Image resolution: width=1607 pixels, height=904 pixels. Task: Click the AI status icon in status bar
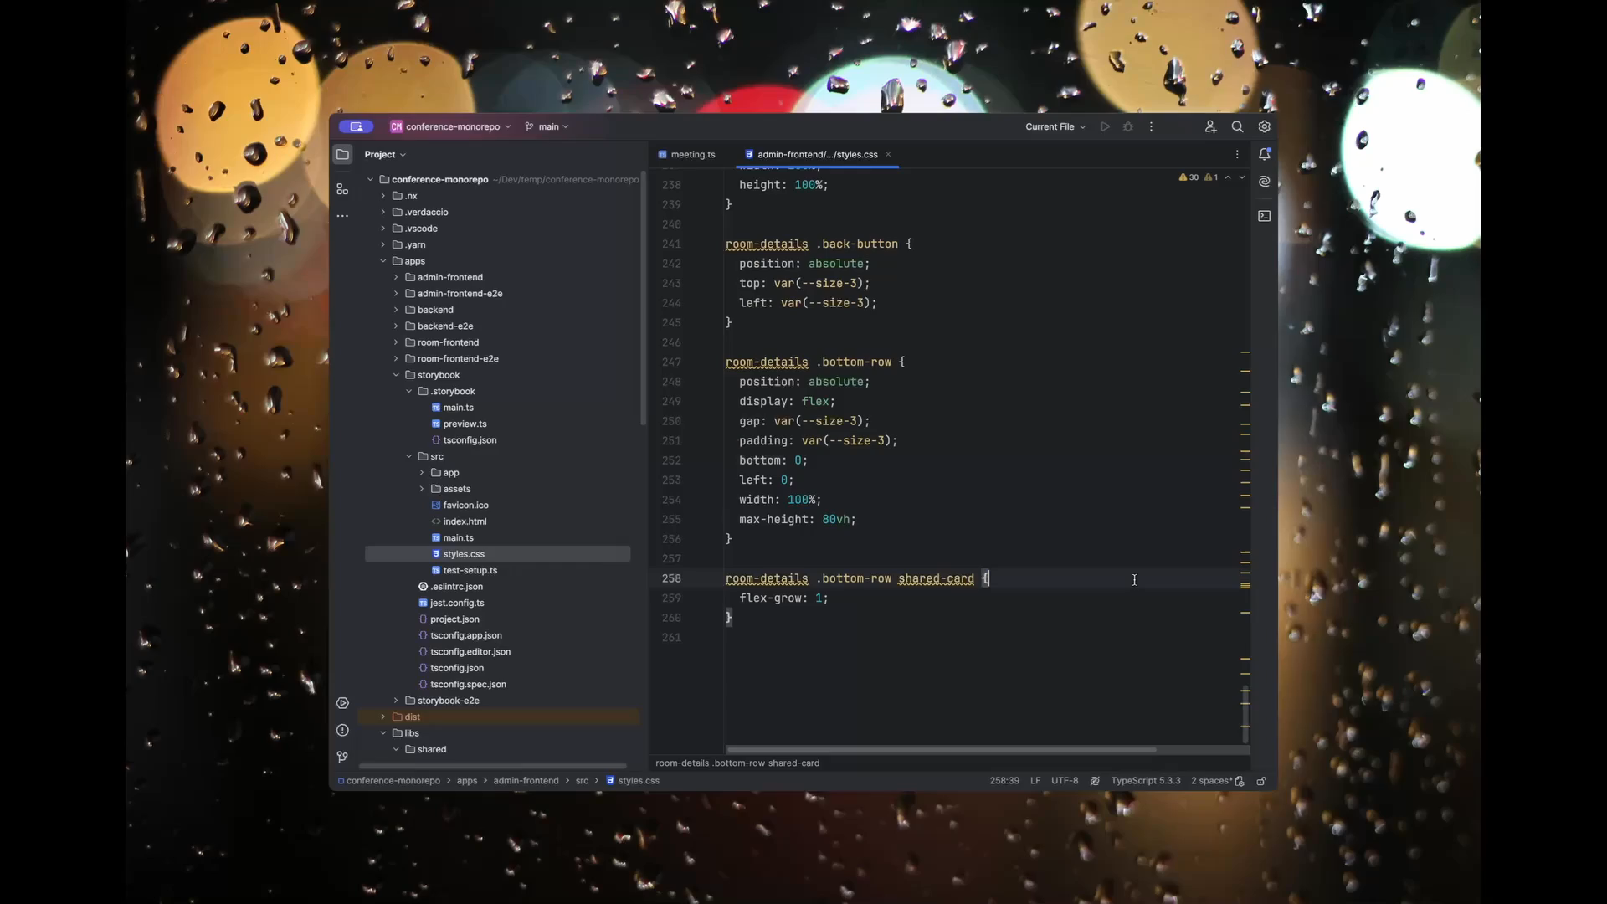[1095, 781]
